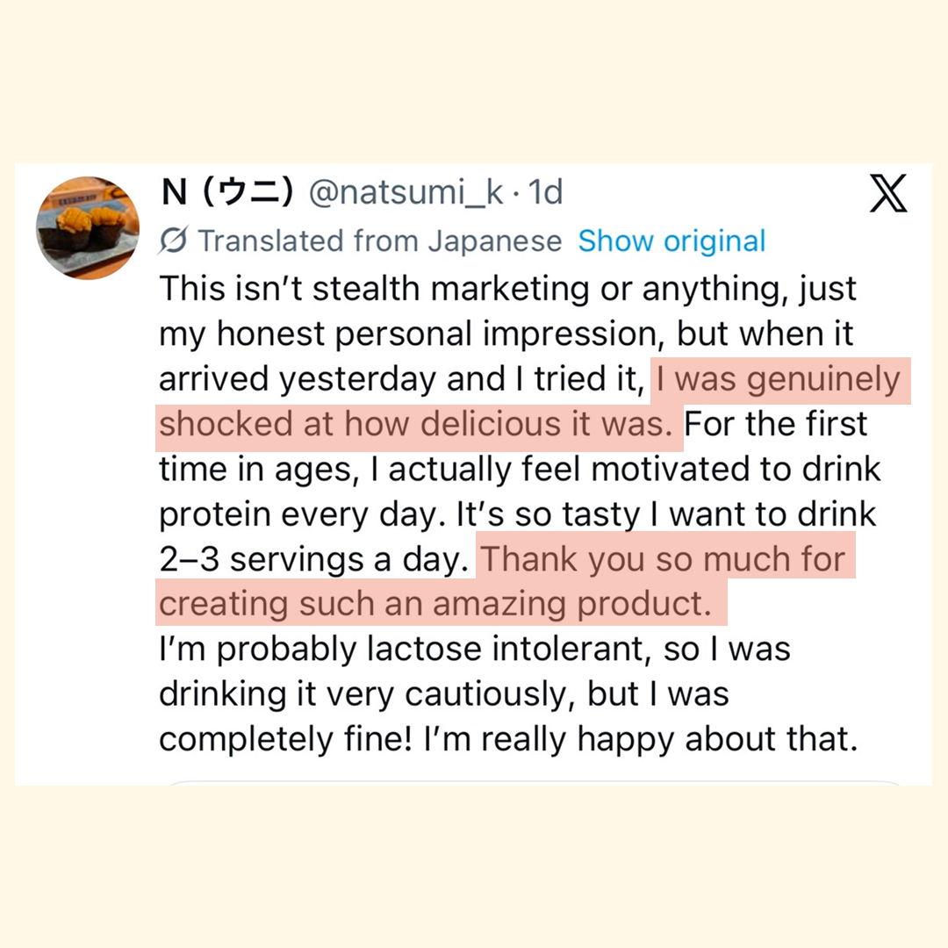Click the "1d" post timestamp
The image size is (948, 948).
(544, 193)
